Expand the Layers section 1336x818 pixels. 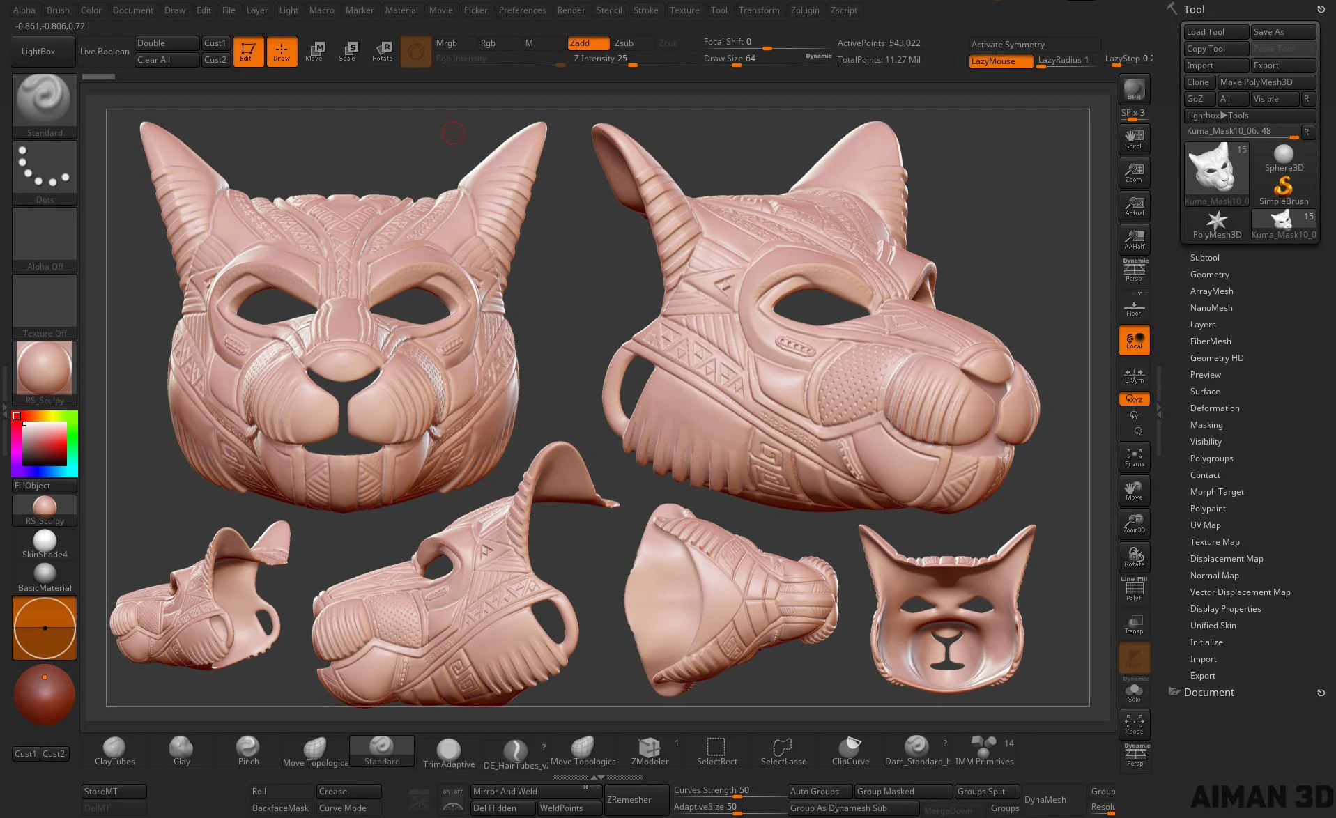click(1202, 325)
